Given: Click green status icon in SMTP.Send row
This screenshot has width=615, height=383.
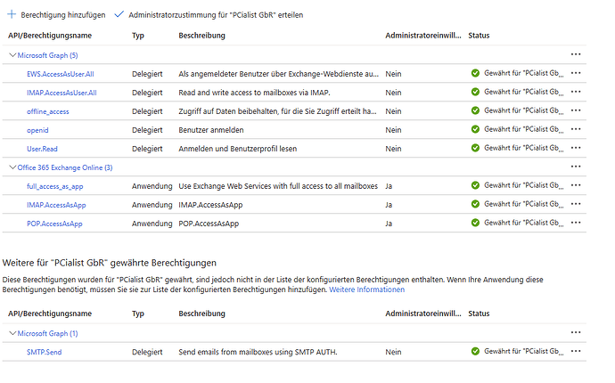Looking at the screenshot, I should 475,352.
